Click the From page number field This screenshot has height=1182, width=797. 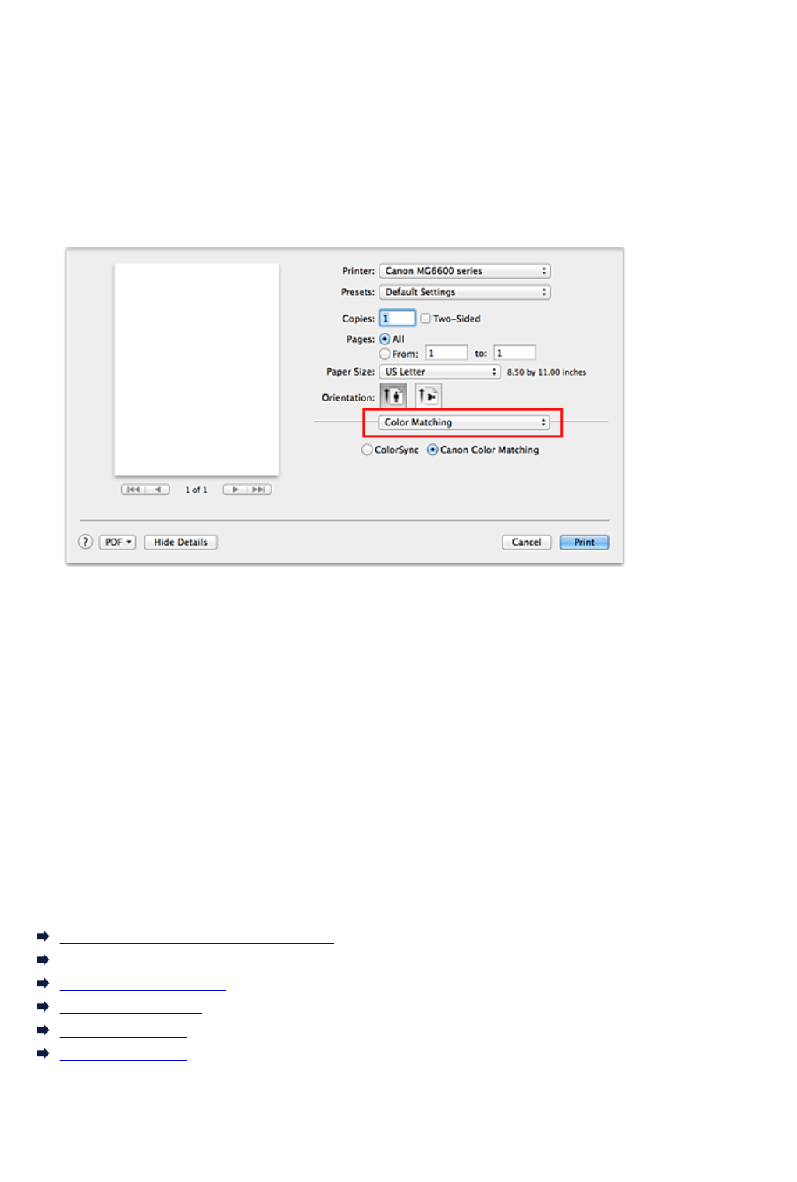pyautogui.click(x=447, y=353)
